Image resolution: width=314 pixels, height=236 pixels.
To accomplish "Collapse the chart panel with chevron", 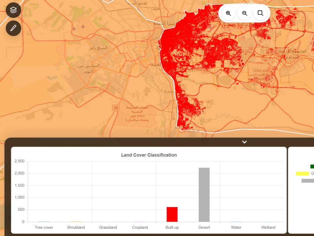I will click(244, 142).
